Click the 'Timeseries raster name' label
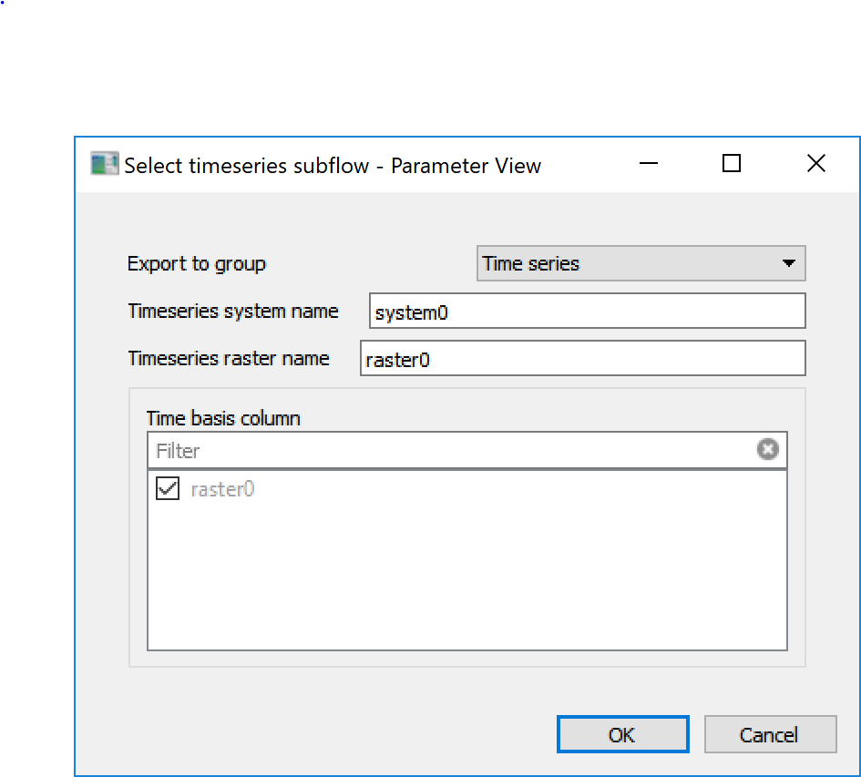The height and width of the screenshot is (777, 861). coord(229,359)
